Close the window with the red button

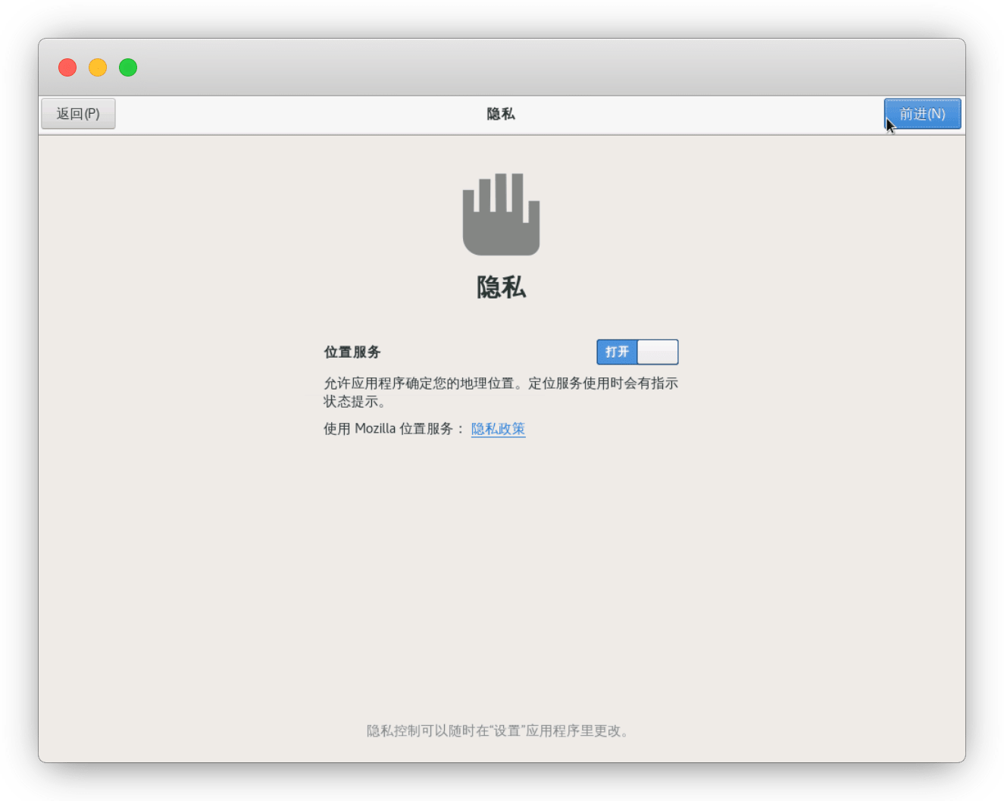click(67, 67)
